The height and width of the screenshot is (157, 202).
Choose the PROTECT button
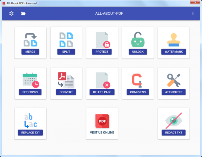point(102,51)
